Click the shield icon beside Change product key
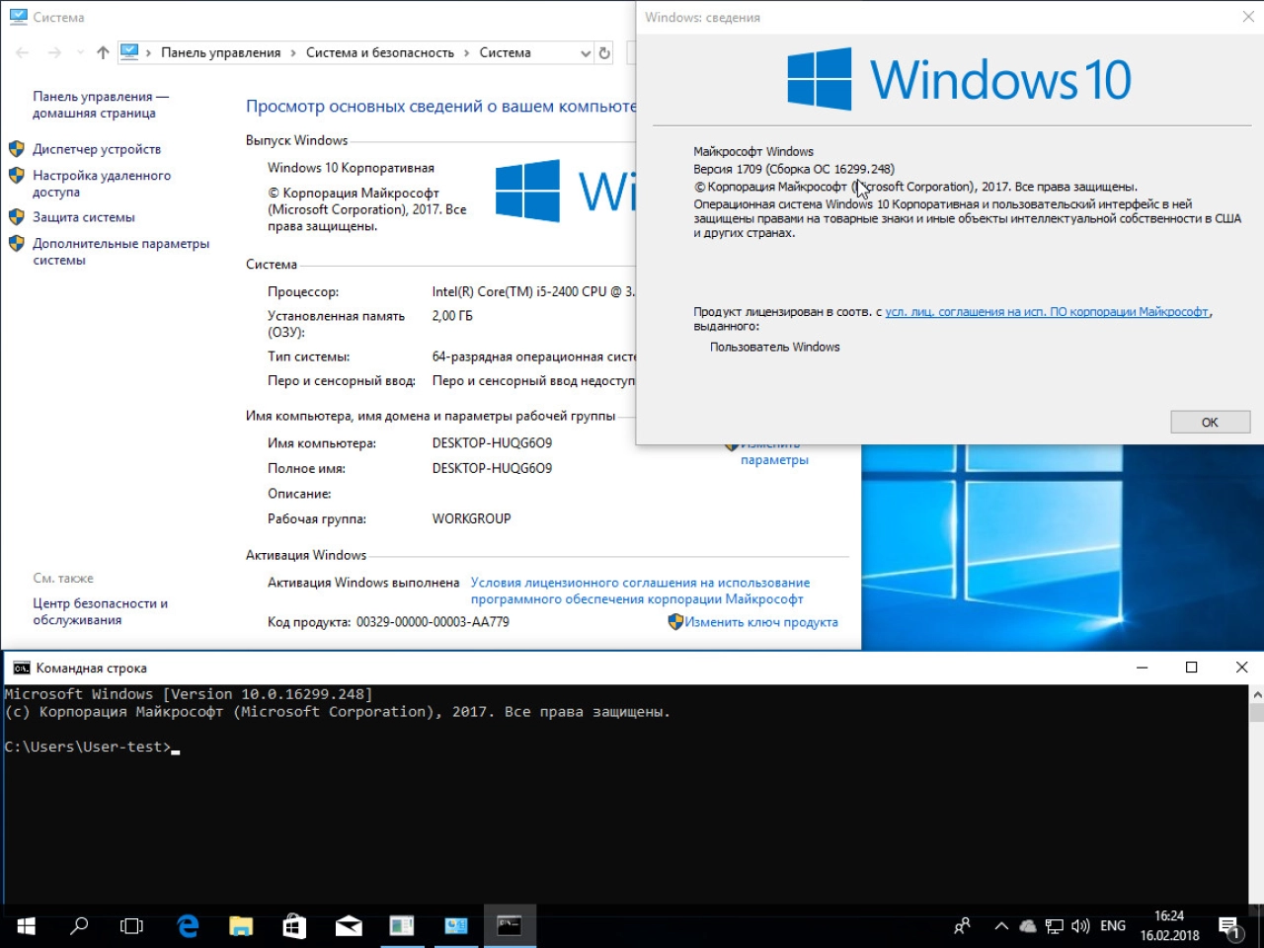The width and height of the screenshot is (1264, 948). [675, 622]
